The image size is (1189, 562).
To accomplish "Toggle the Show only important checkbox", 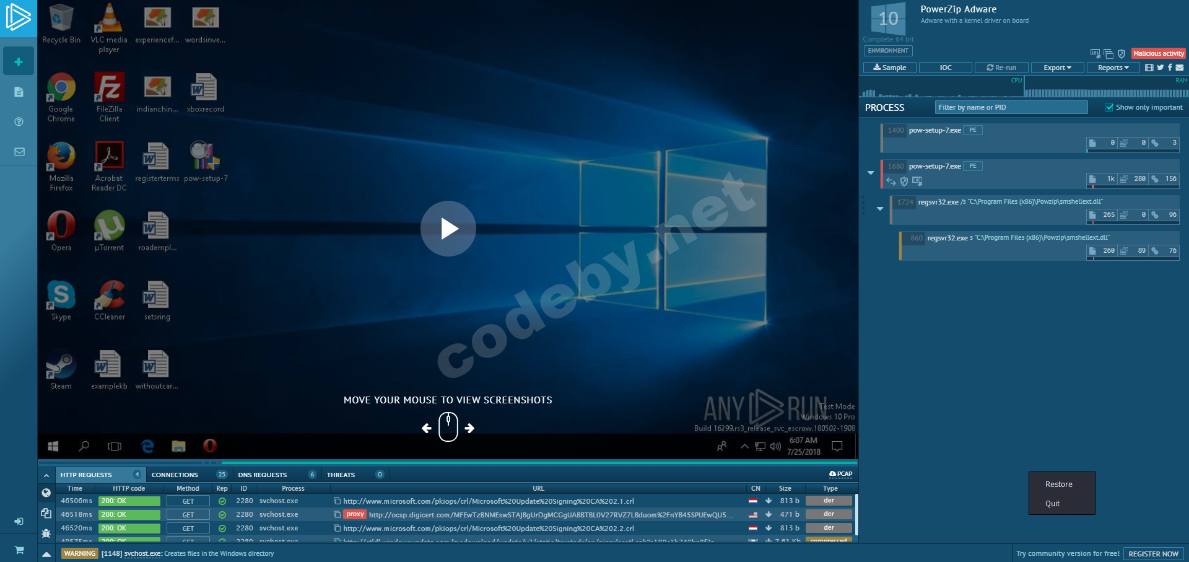I will (x=1109, y=107).
